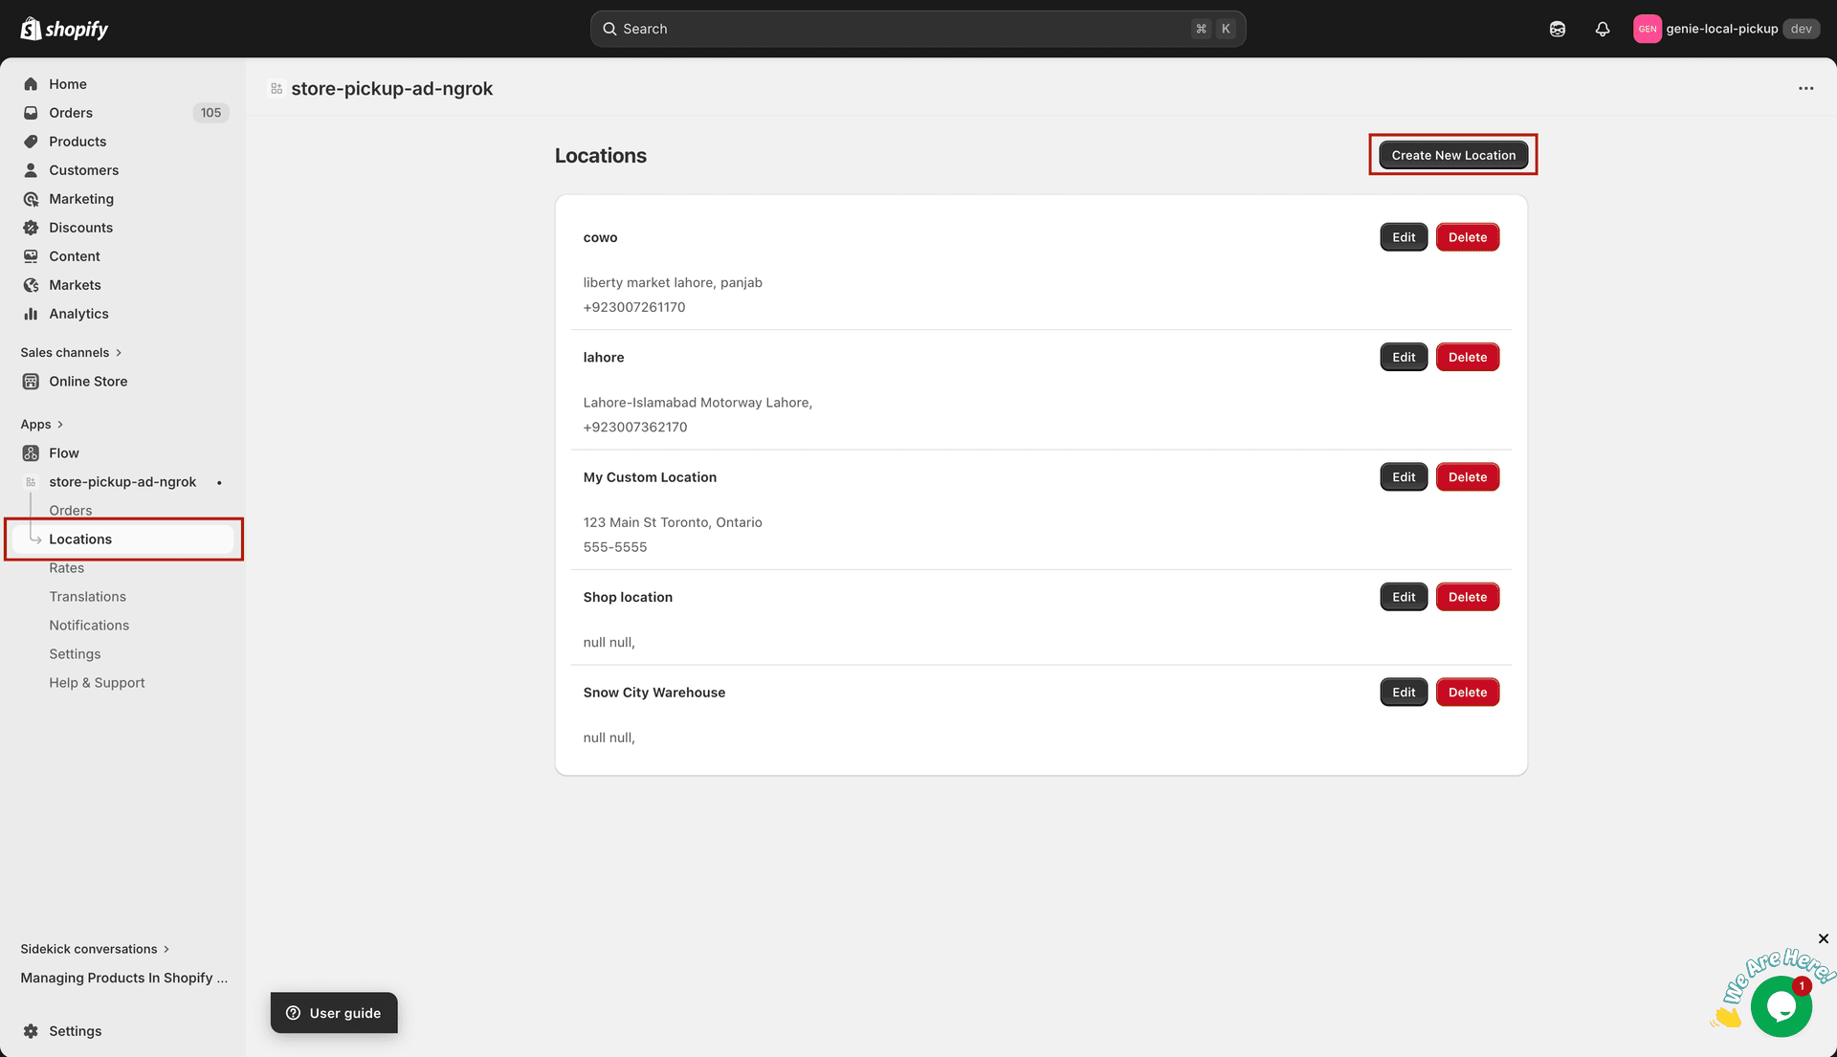Open the Translations page
1837x1057 pixels.
point(87,596)
